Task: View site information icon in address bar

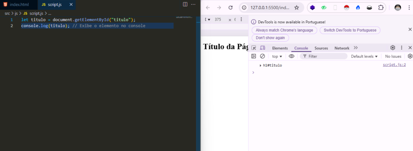Action: click(x=244, y=8)
